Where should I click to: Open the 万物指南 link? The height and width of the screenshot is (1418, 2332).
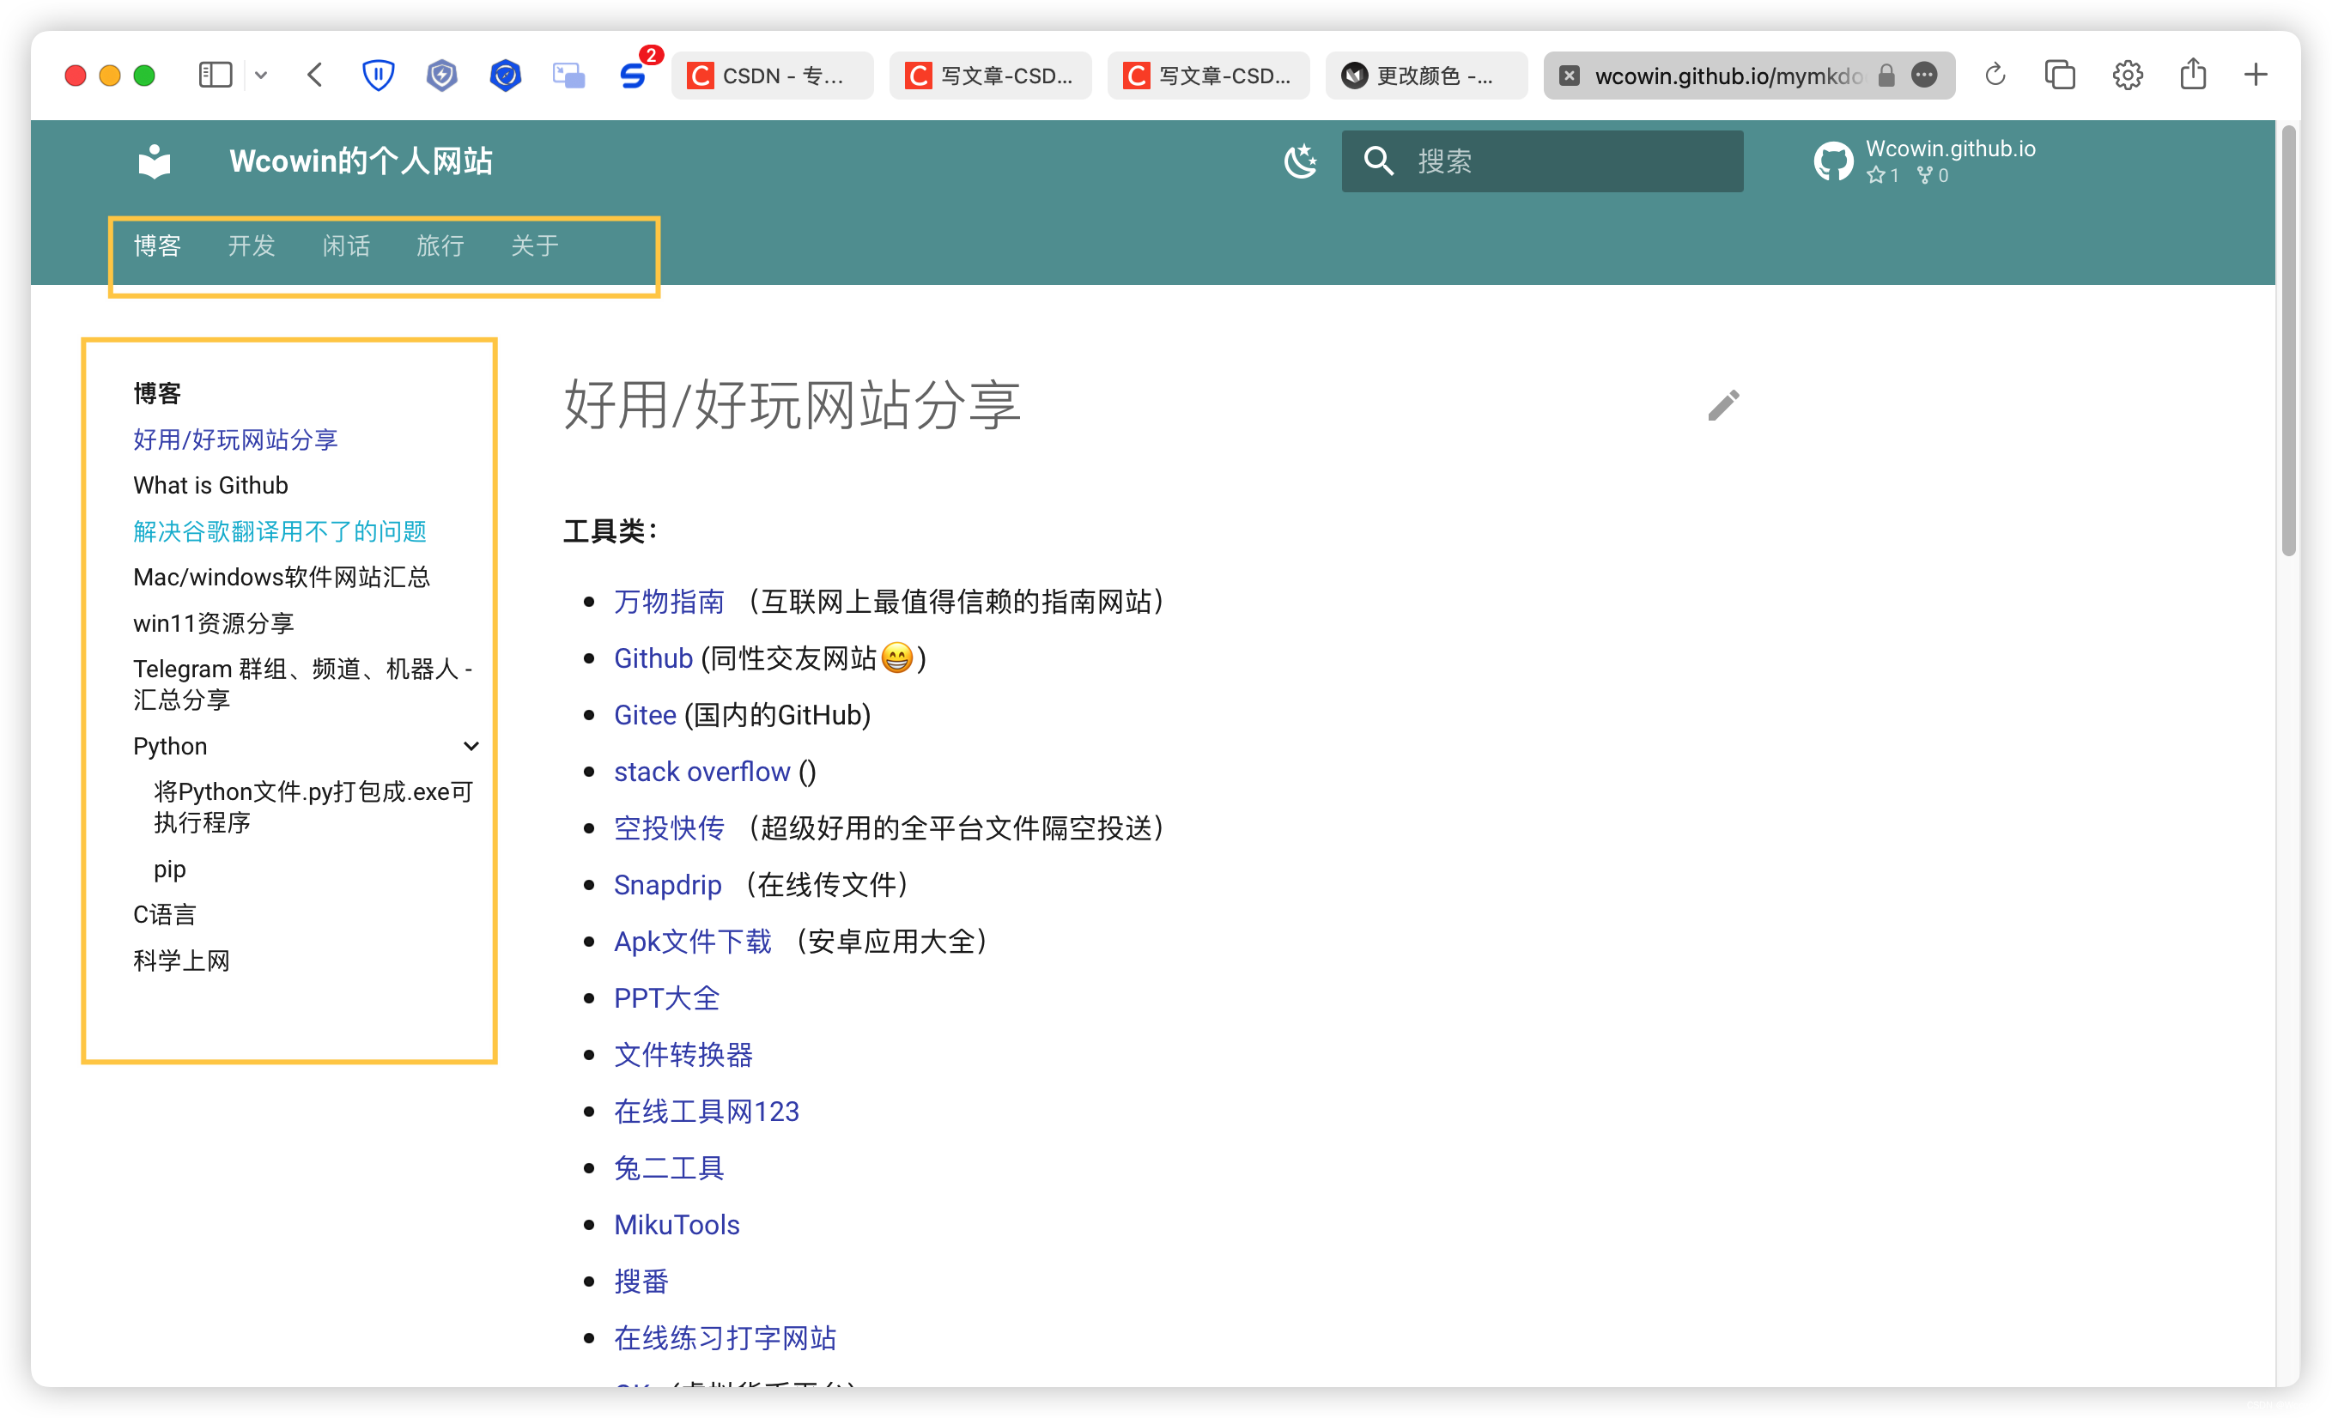(x=669, y=602)
